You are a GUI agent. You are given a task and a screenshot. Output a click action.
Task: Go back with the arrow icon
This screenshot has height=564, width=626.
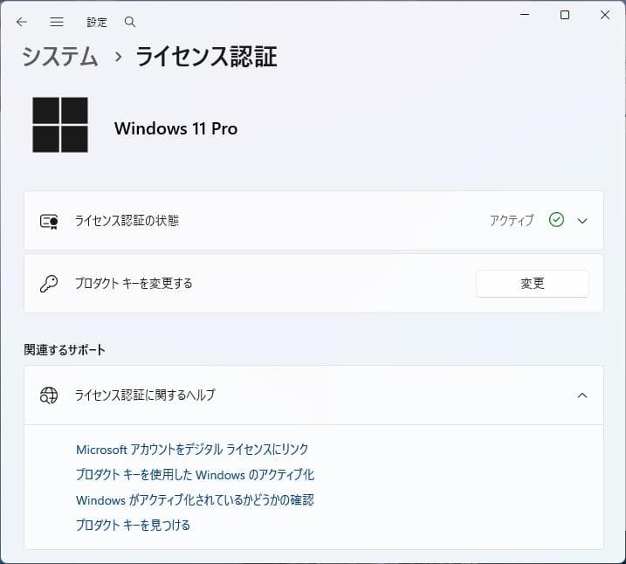(x=22, y=22)
